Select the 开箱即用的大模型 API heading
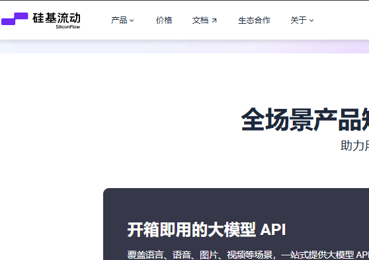Viewport: 369px width, 260px height. click(x=206, y=230)
